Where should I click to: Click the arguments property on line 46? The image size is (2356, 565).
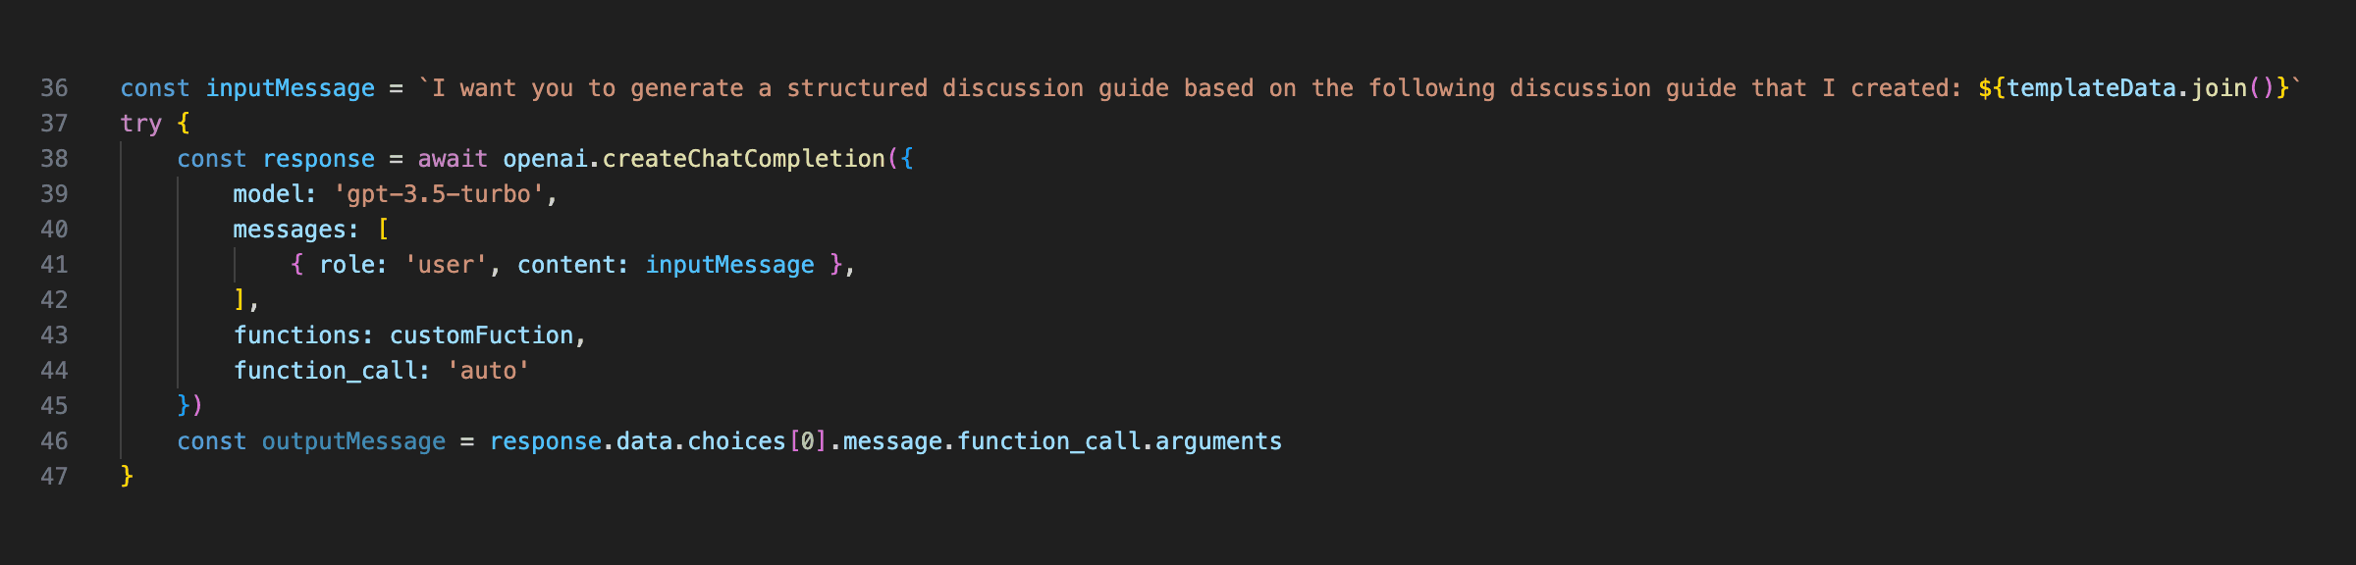[1218, 441]
